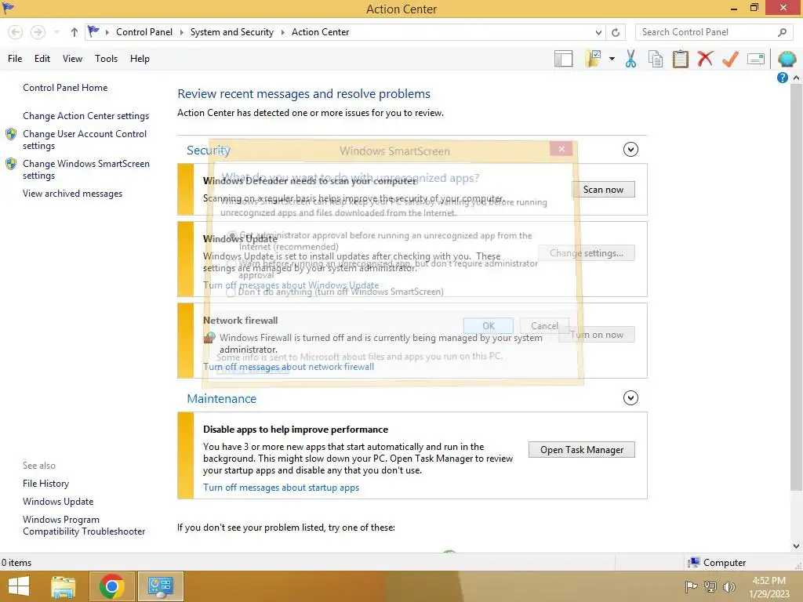This screenshot has width=803, height=602.
Task: Click the Open Task Manager button
Action: 582,449
